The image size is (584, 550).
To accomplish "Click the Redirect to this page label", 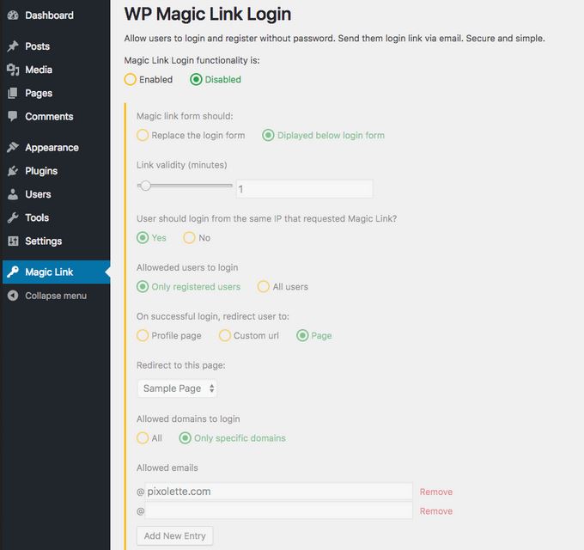I will 180,365.
